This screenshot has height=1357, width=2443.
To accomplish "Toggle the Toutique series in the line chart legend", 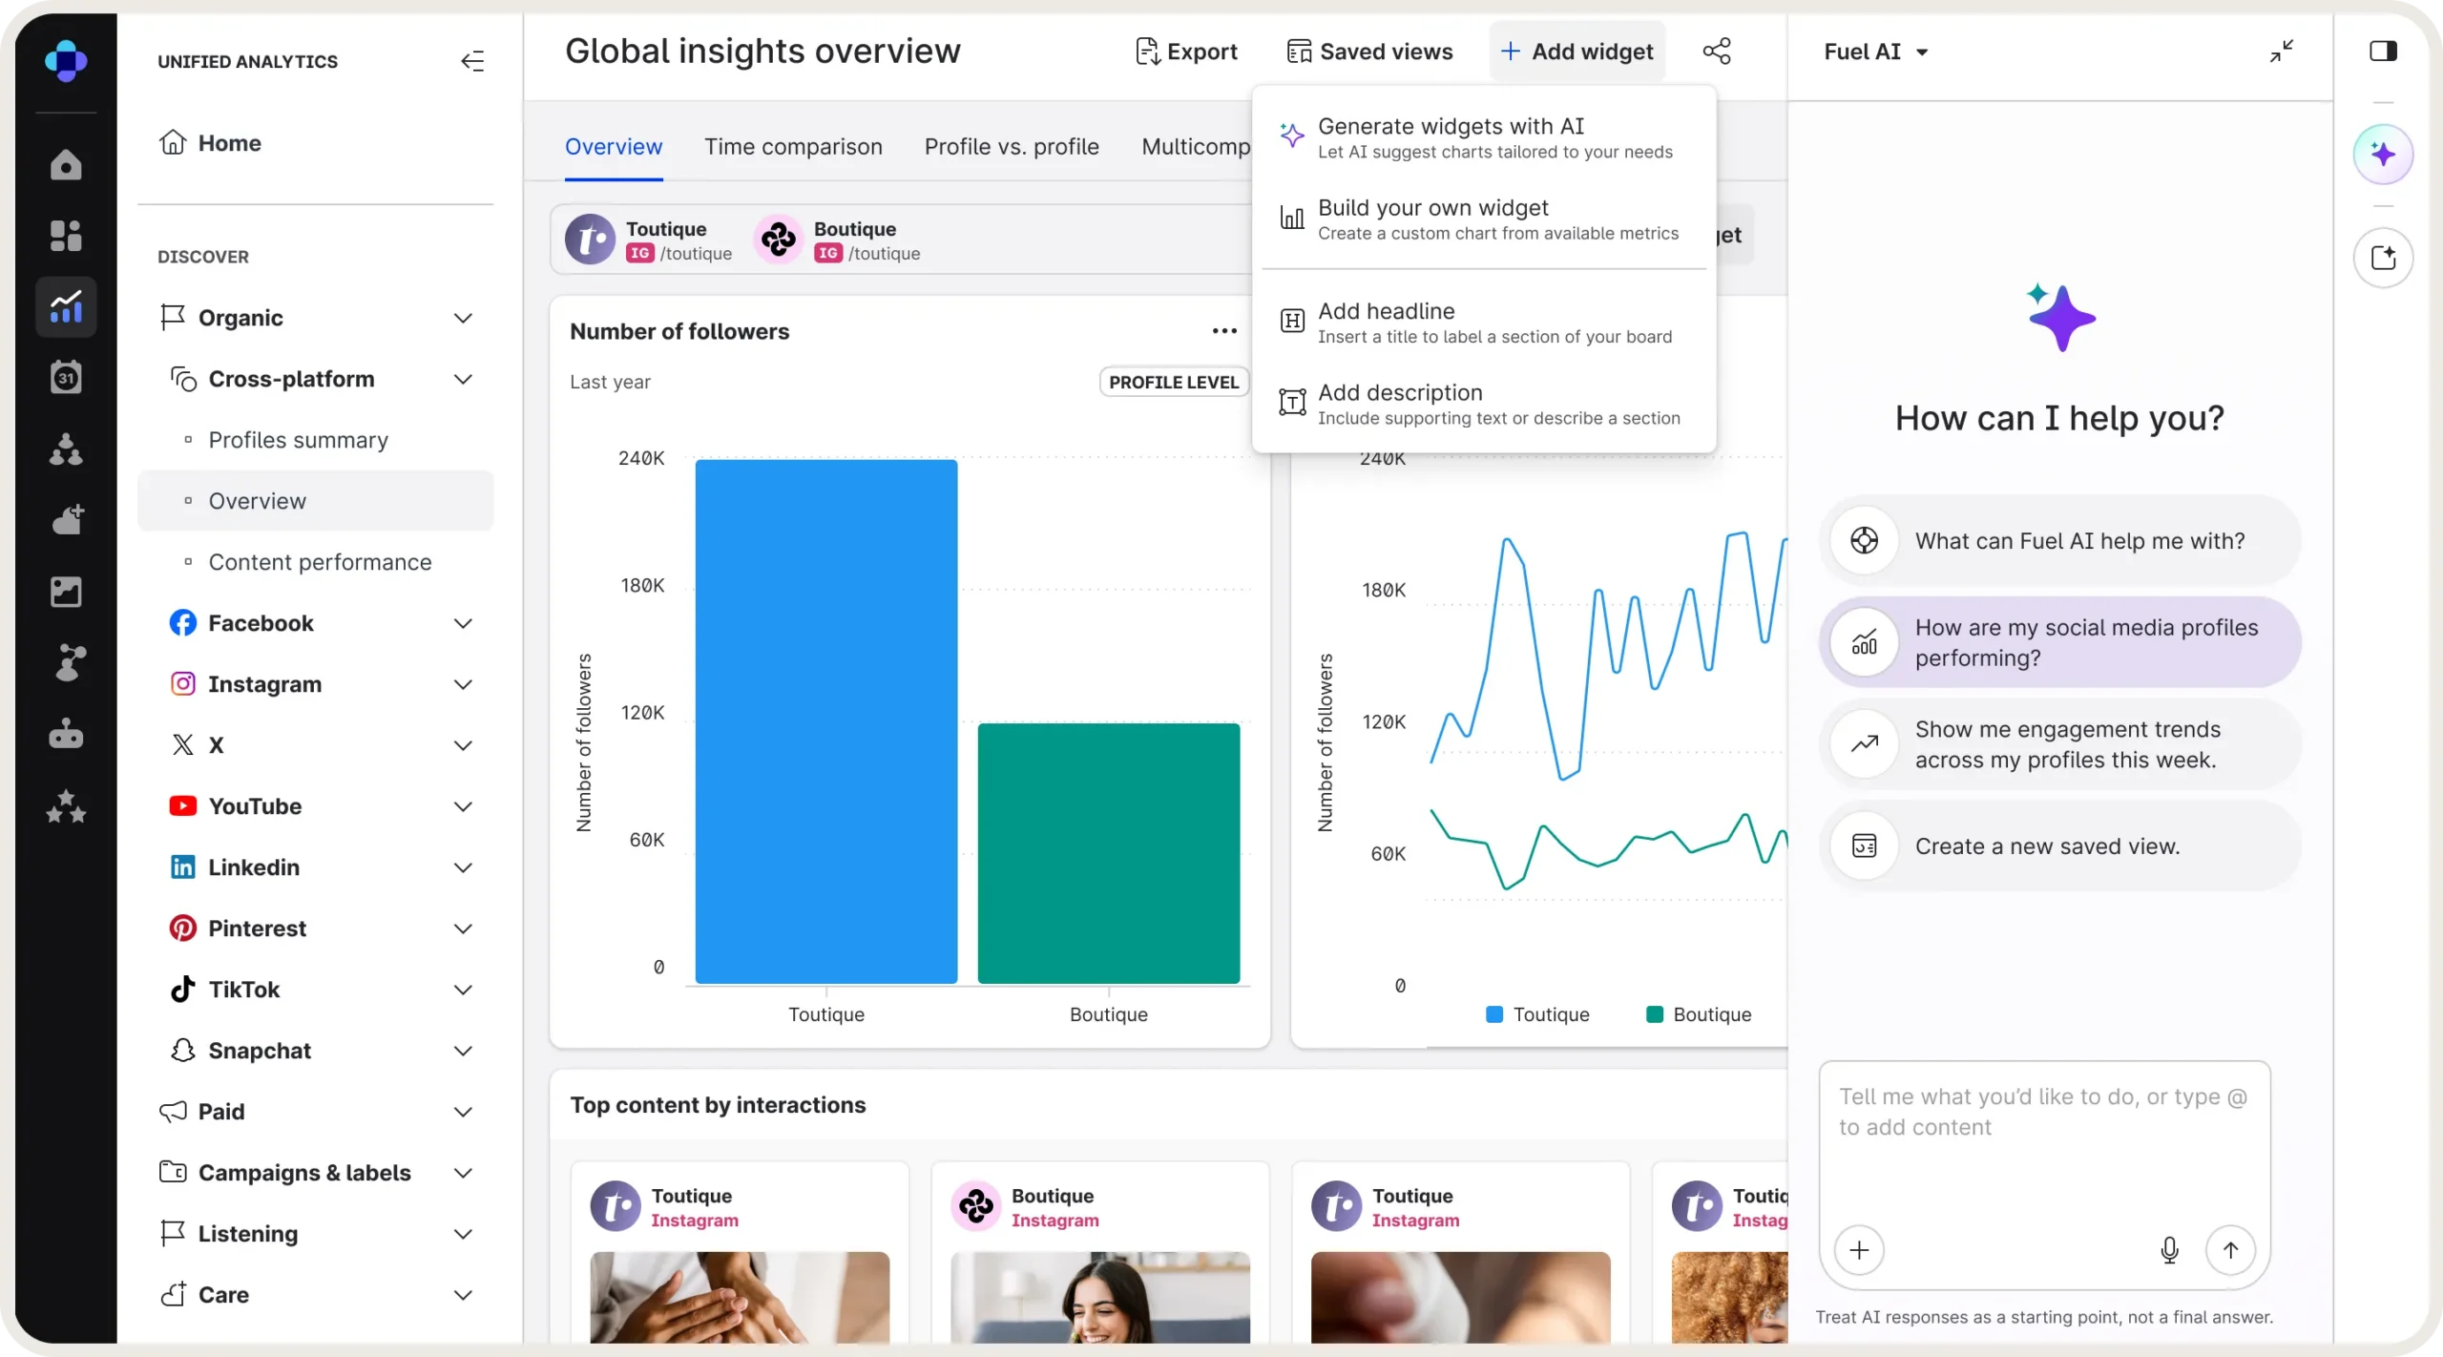I will pos(1538,1014).
